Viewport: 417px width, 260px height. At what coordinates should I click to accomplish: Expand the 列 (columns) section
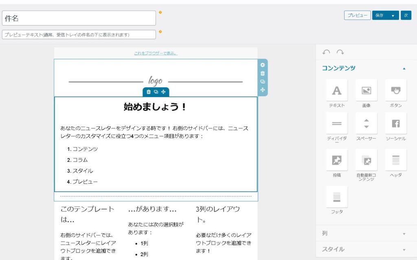click(404, 234)
